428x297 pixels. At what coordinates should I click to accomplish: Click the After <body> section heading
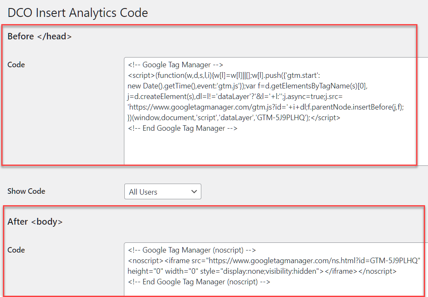pos(35,222)
